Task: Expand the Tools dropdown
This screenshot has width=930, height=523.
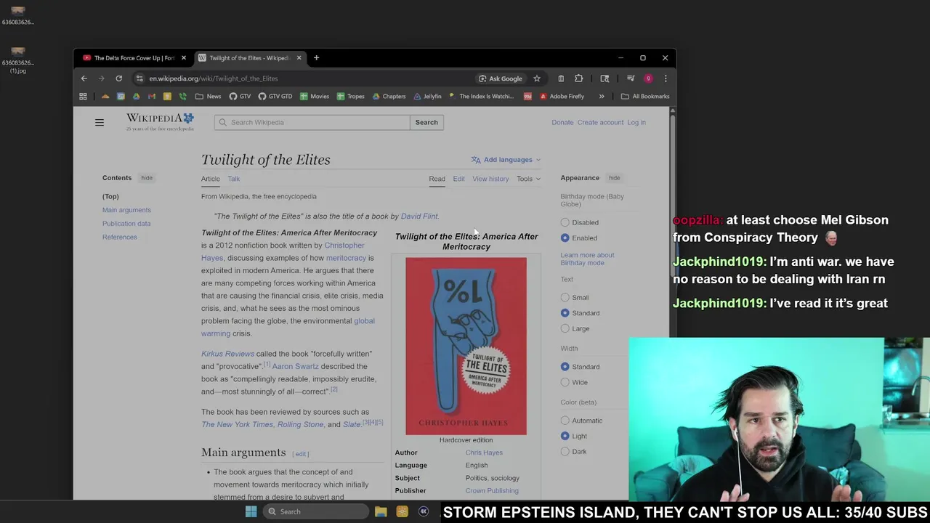Action: (x=528, y=179)
